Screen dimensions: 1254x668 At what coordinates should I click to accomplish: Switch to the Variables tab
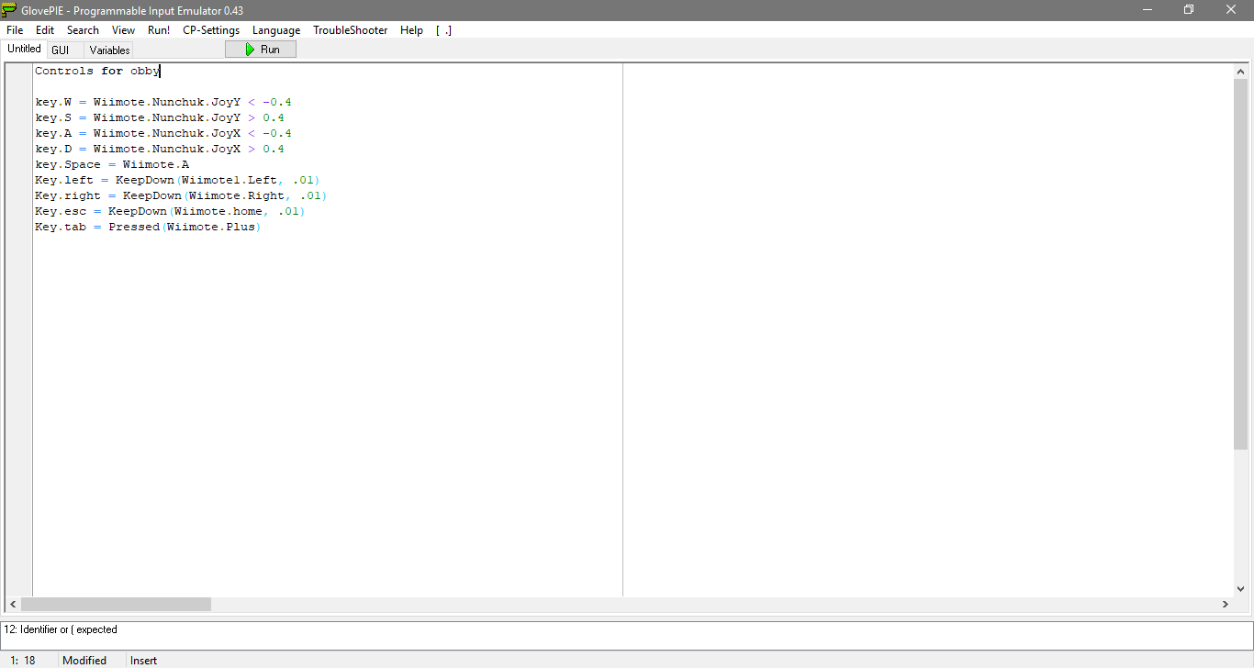[107, 50]
